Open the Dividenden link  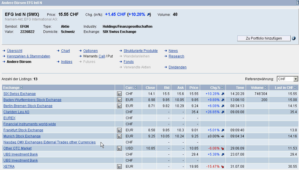[x=178, y=67]
